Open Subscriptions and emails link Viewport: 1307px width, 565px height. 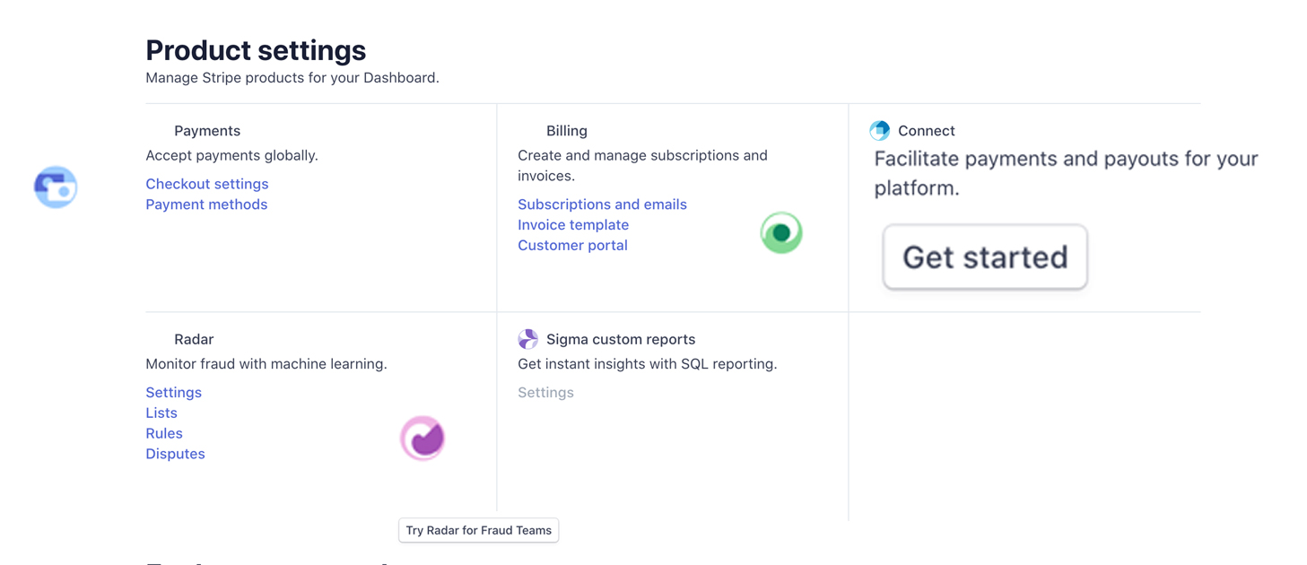602,204
